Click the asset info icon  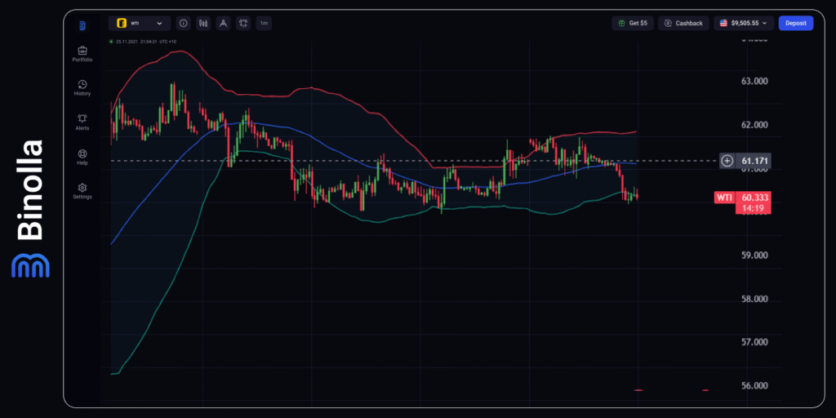(183, 24)
